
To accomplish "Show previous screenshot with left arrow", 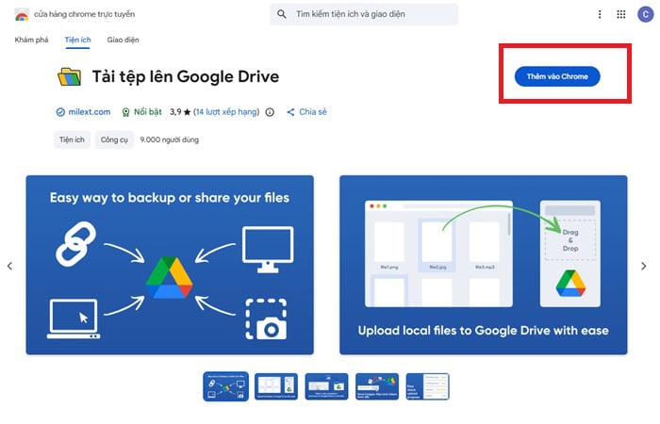I will click(x=9, y=266).
